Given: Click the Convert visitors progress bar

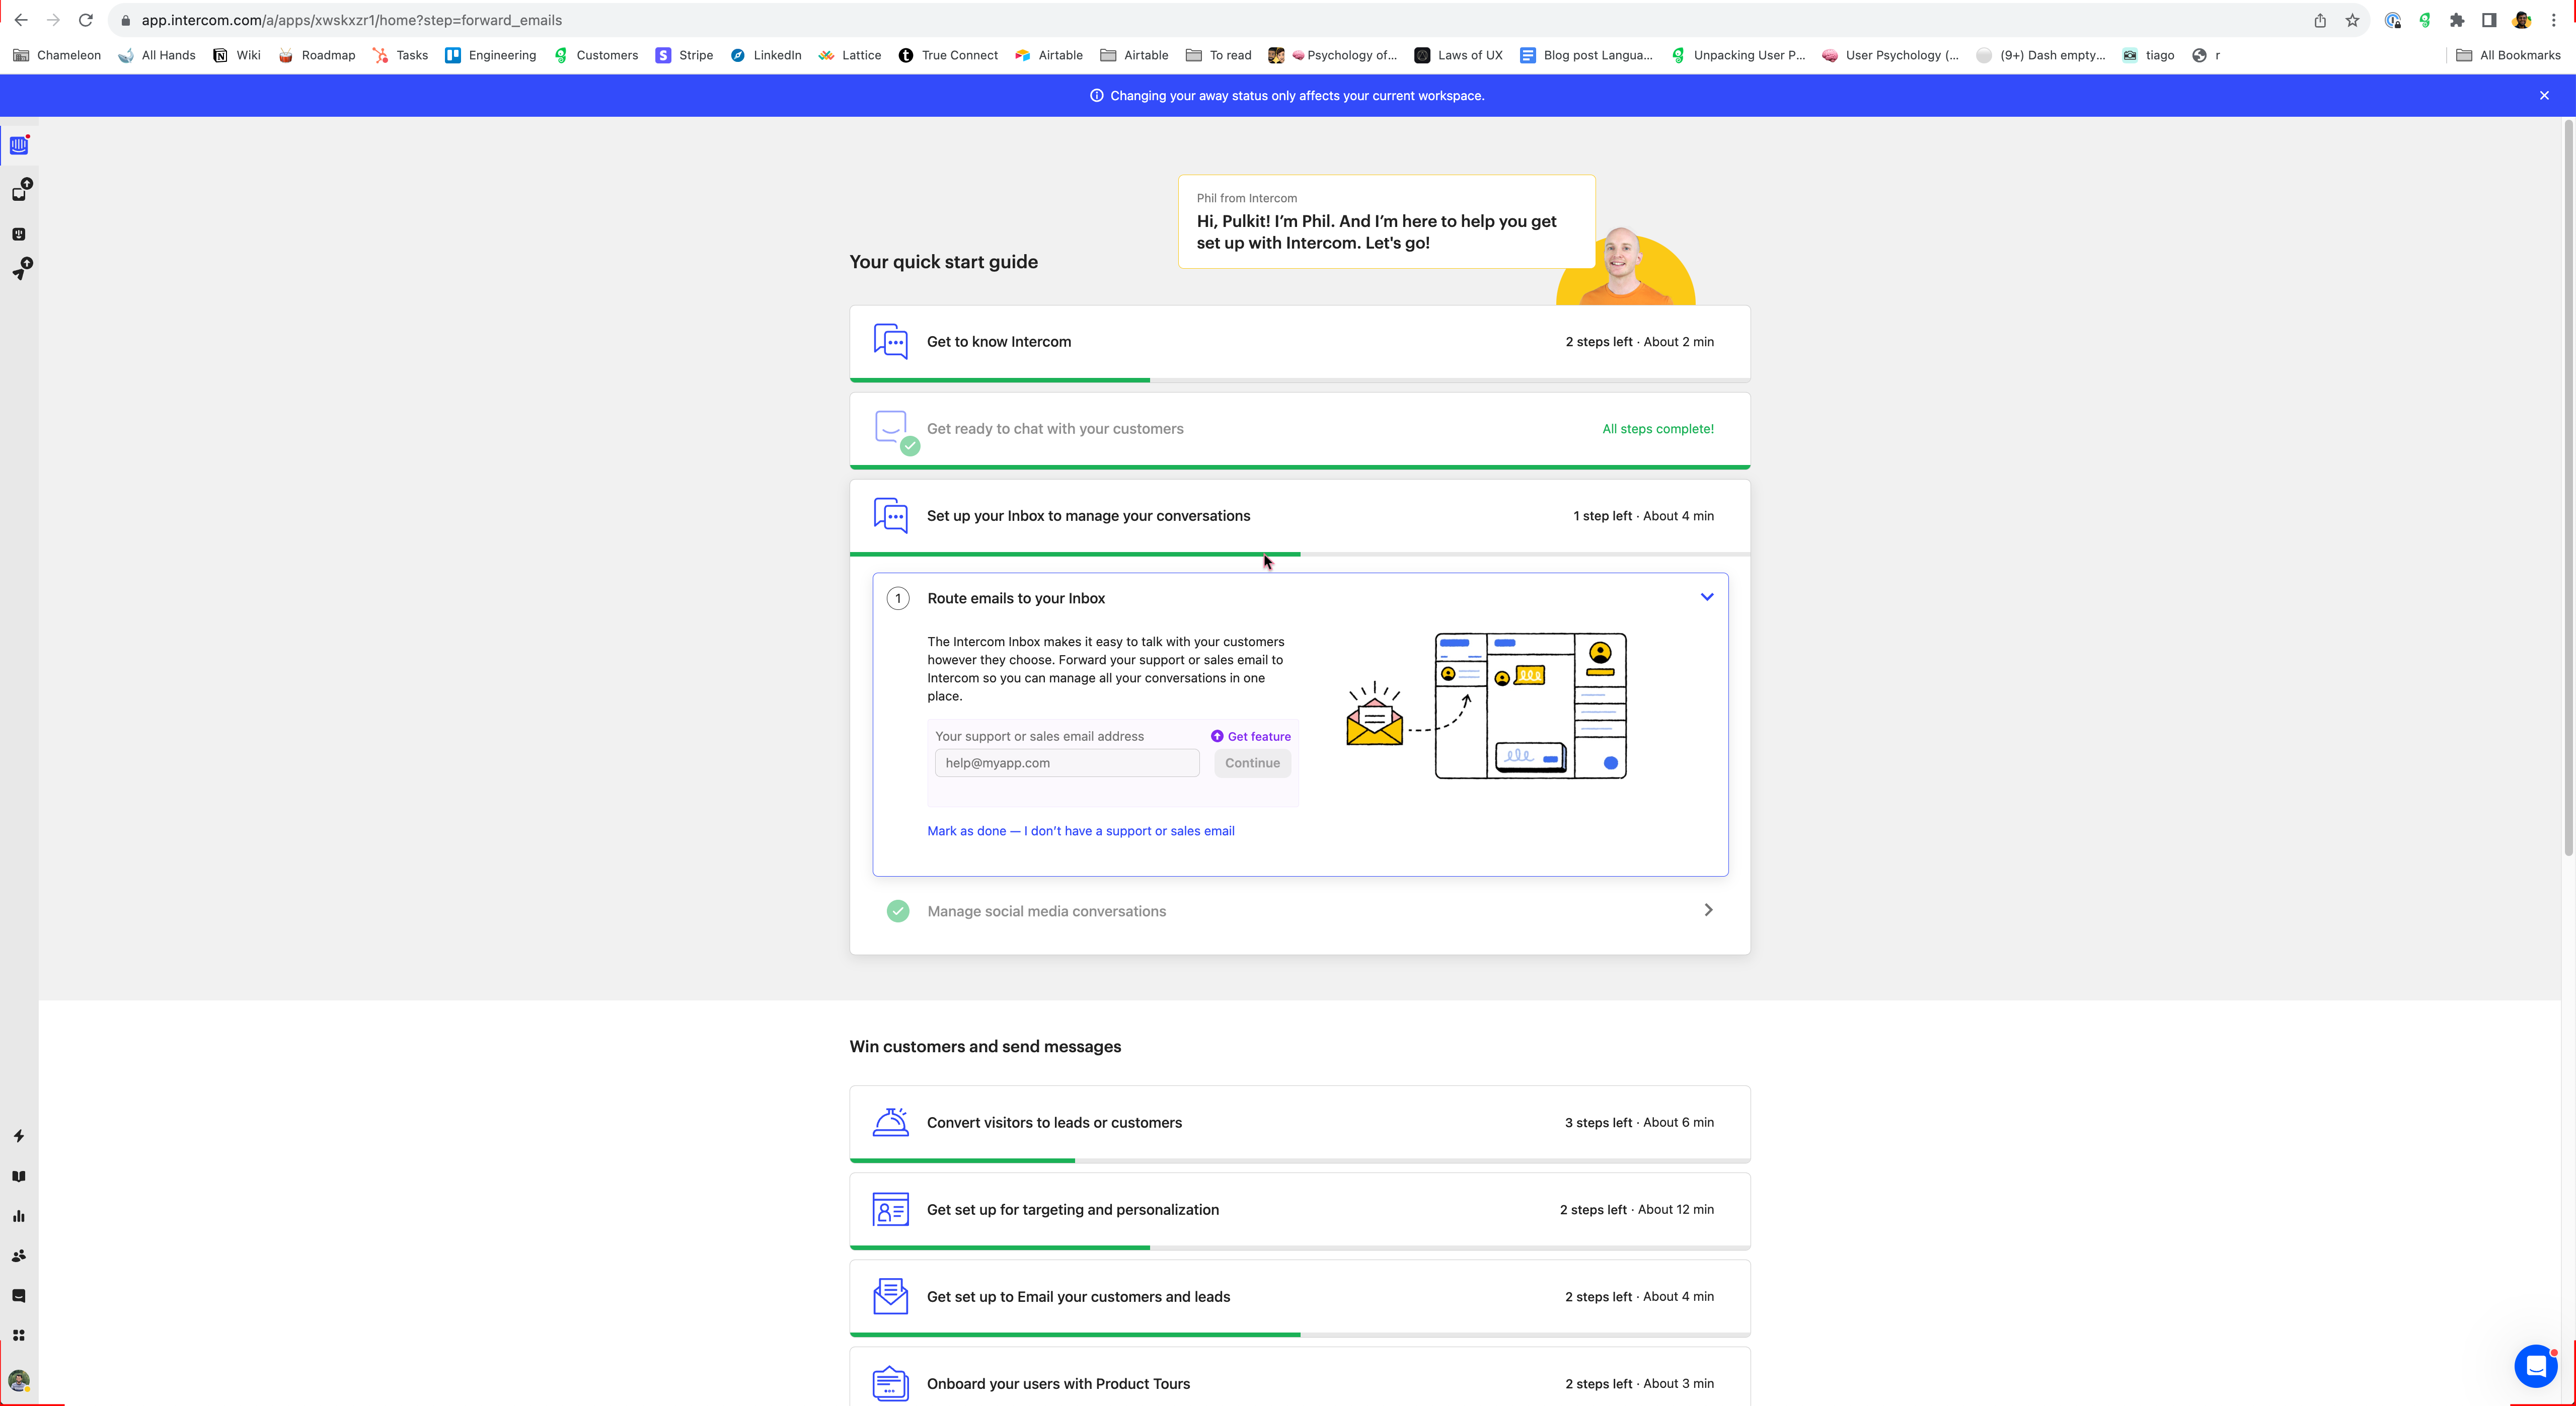Looking at the screenshot, I should pos(1300,1161).
